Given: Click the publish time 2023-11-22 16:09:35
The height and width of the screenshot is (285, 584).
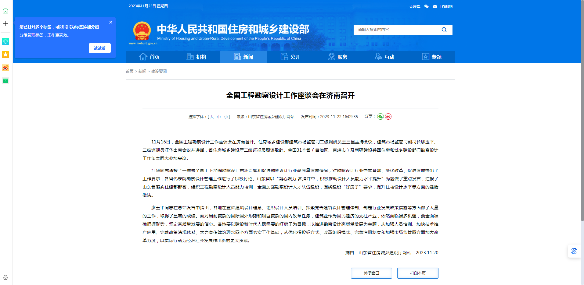Looking at the screenshot, I should pos(339,117).
